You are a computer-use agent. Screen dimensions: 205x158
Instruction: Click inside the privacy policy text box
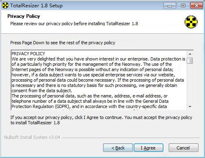(x=99, y=80)
